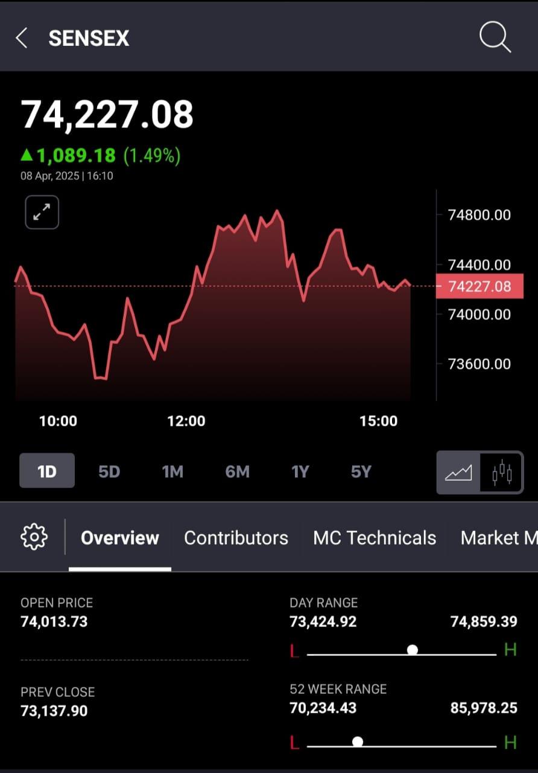Select the 5D time range

pyautogui.click(x=109, y=472)
